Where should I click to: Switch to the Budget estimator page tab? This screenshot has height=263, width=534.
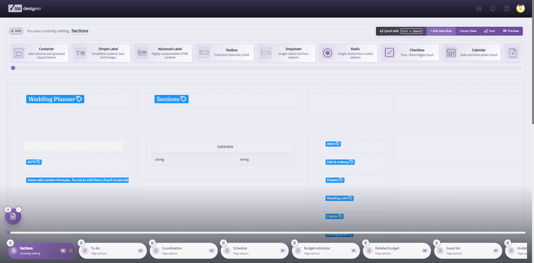tap(326, 251)
